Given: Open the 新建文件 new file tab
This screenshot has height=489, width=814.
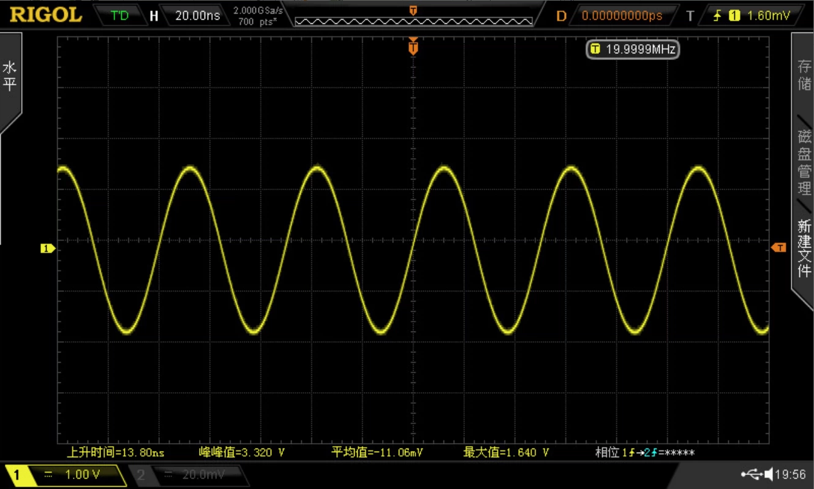Looking at the screenshot, I should (804, 248).
